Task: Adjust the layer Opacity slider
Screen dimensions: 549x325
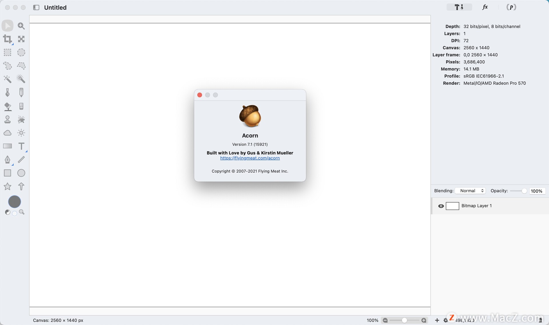Action: (x=518, y=191)
